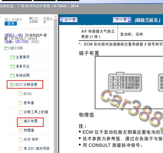163x153 pixels.
Task: Open the 注意事项 folder icon
Action: (x=13, y=57)
